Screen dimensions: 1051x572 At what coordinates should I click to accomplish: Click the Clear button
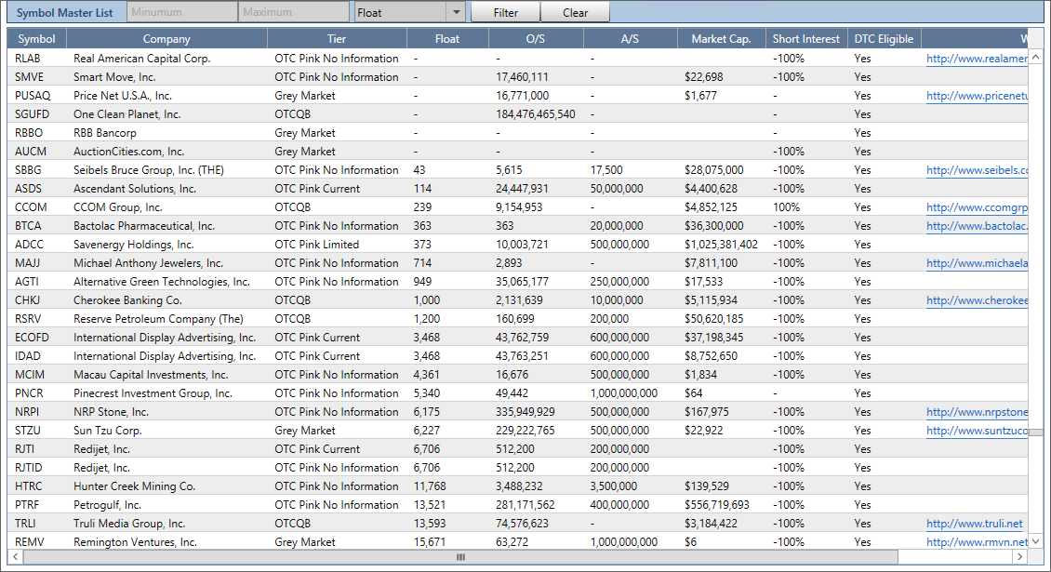point(575,12)
